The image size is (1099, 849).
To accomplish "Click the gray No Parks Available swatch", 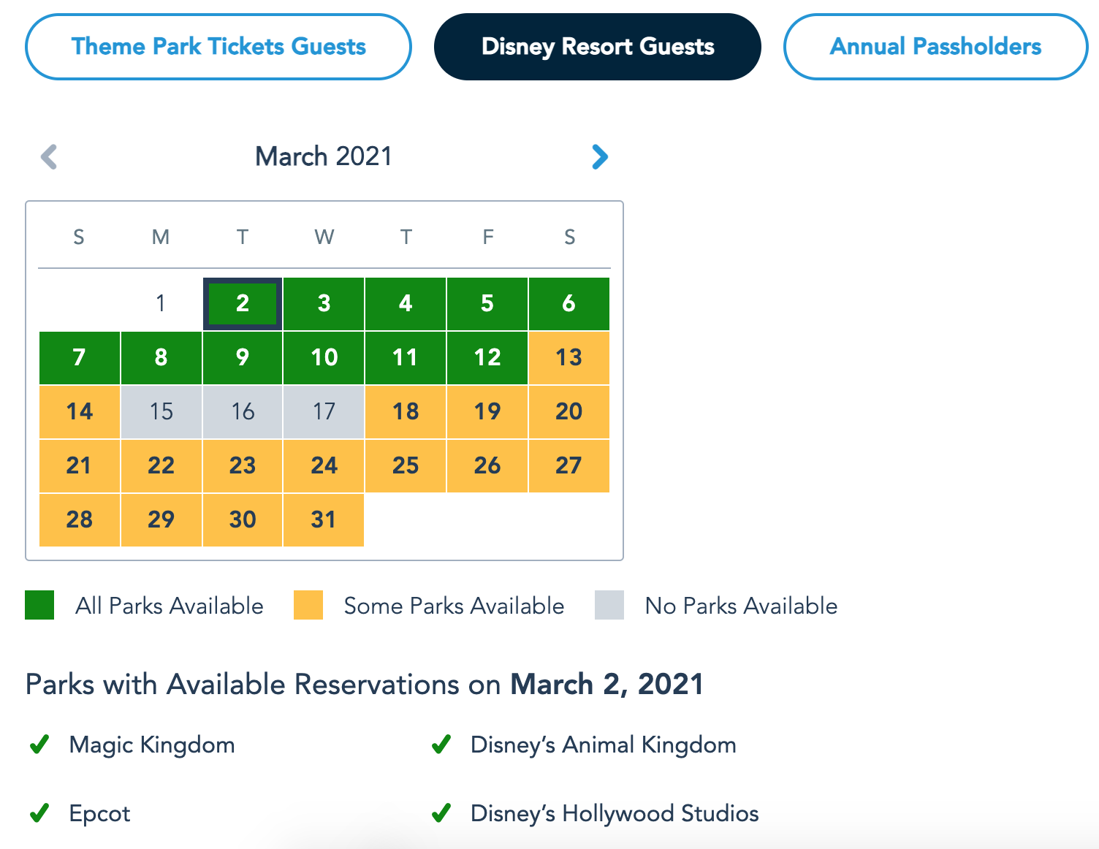I will pos(609,605).
